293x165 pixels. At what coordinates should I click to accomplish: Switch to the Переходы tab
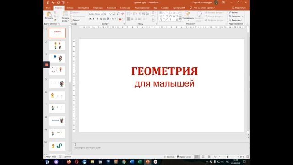pyautogui.click(x=98, y=8)
